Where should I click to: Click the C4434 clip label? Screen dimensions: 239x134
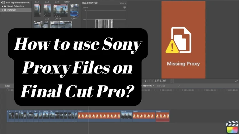[58, 19]
